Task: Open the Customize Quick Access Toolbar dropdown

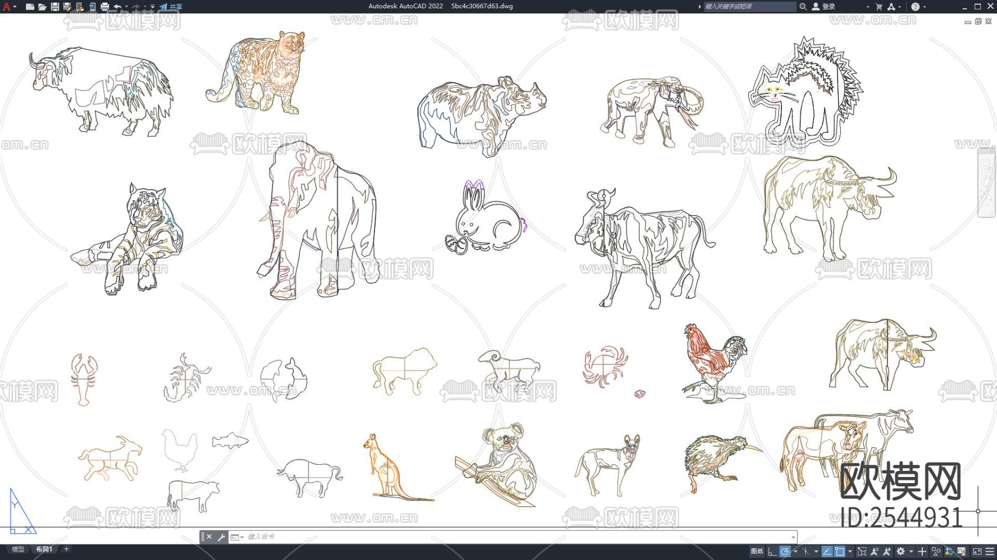Action: pos(153,7)
